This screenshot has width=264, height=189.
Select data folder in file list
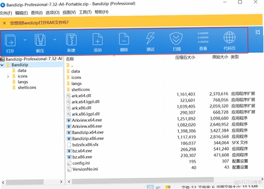[x=75, y=71]
